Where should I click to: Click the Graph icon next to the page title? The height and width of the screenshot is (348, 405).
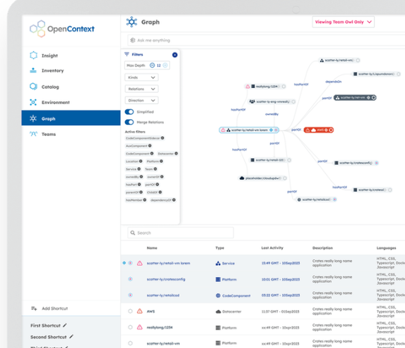pyautogui.click(x=131, y=22)
